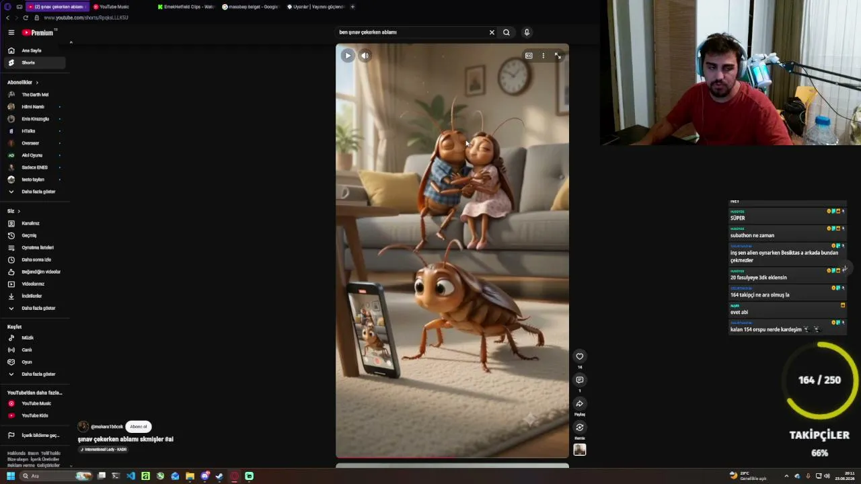Open the Windows Start menu
Screen dimensions: 861x484
point(11,476)
